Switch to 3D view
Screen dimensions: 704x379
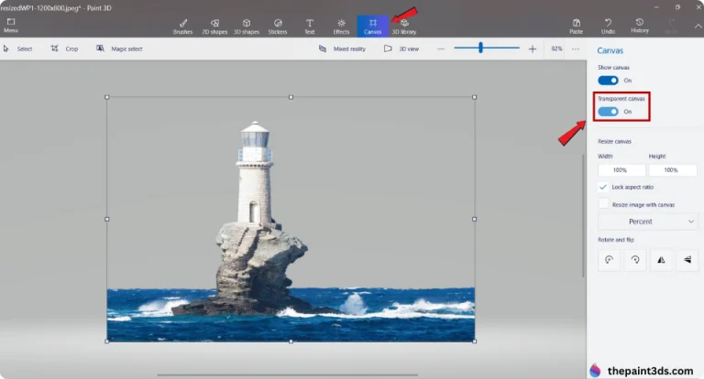pyautogui.click(x=401, y=49)
